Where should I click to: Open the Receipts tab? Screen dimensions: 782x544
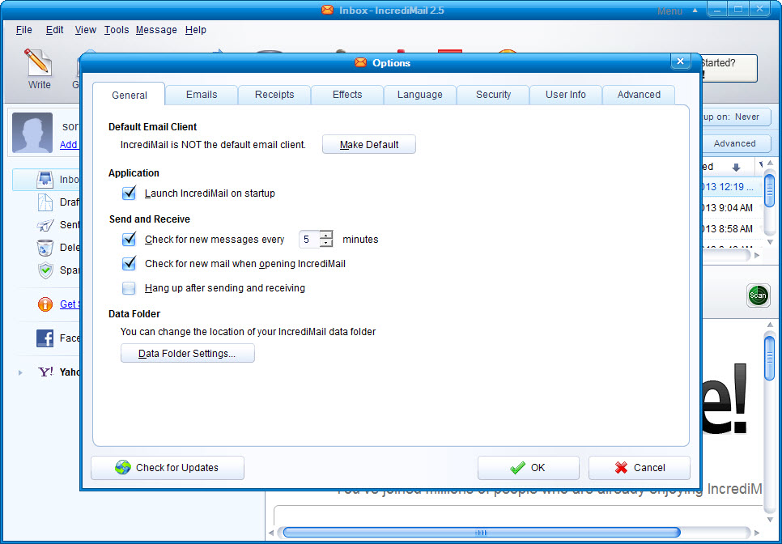coord(274,95)
